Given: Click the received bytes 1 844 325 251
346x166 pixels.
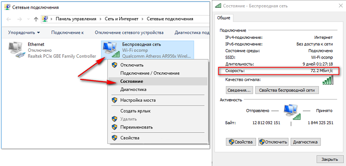Looking at the screenshot, I should click(320, 123).
